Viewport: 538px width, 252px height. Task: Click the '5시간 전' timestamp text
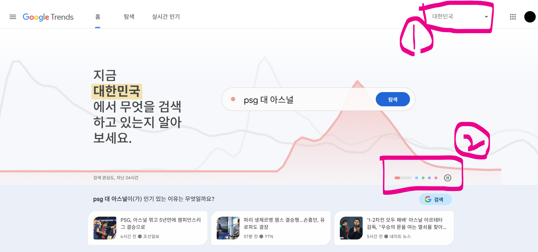click(x=375, y=236)
